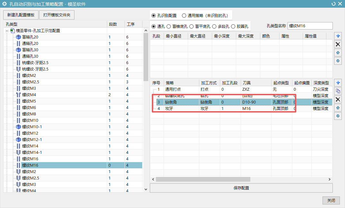Click the 盲精孔30 cube icon

(19, 50)
